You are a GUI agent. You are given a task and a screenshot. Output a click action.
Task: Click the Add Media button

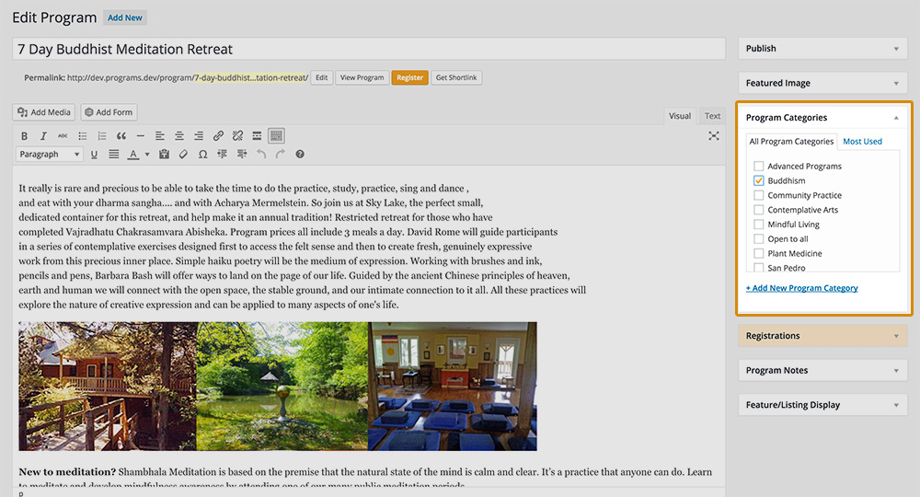coord(44,112)
